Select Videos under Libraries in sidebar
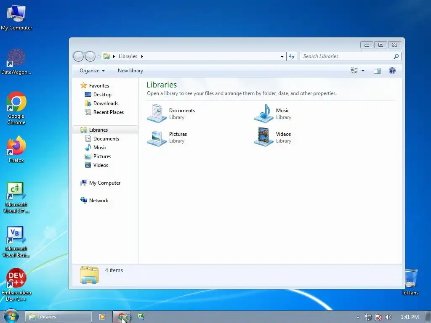 [x=96, y=165]
